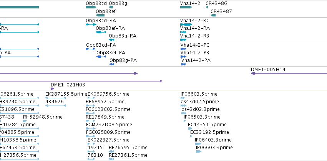Image resolution: width=327 pixels, height=161 pixels.
Task: Select the Obp83g gene feature
Action: click(111, 7)
